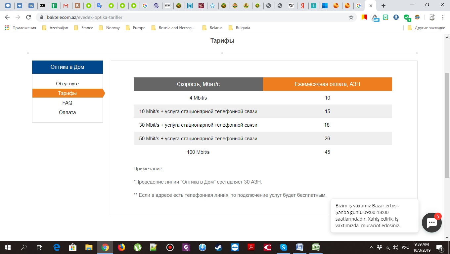450x254 pixels.
Task: Open uTorrent from the taskbar
Action: click(x=138, y=247)
